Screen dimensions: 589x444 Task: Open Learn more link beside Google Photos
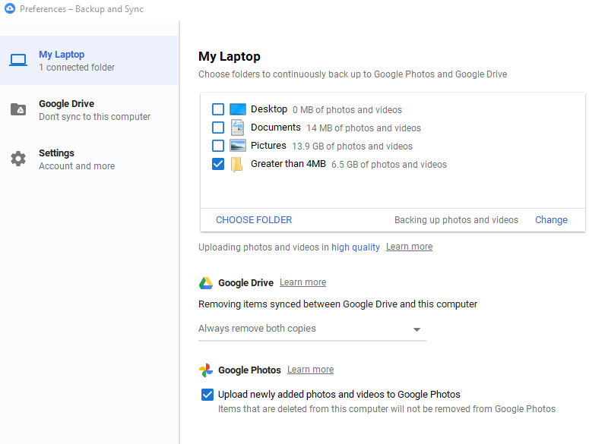click(310, 370)
